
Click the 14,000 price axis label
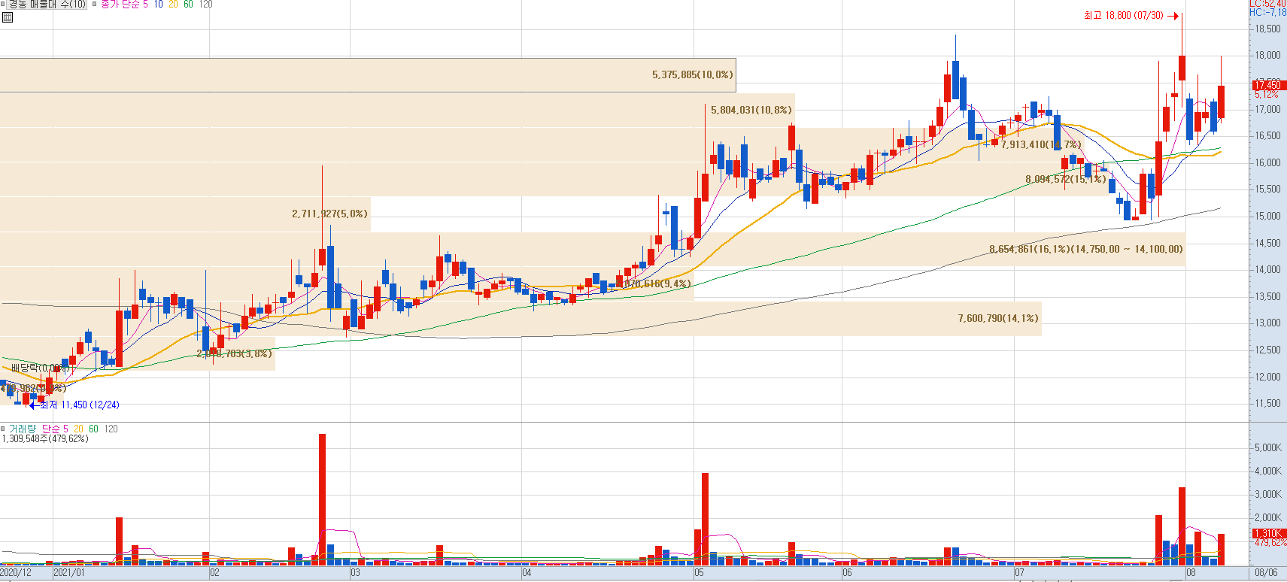(x=1267, y=269)
